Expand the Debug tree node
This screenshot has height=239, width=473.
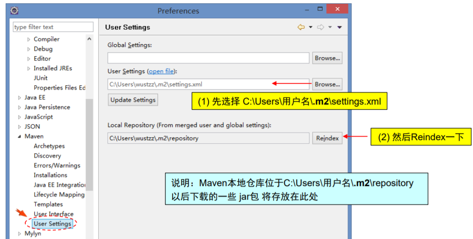click(x=29, y=49)
